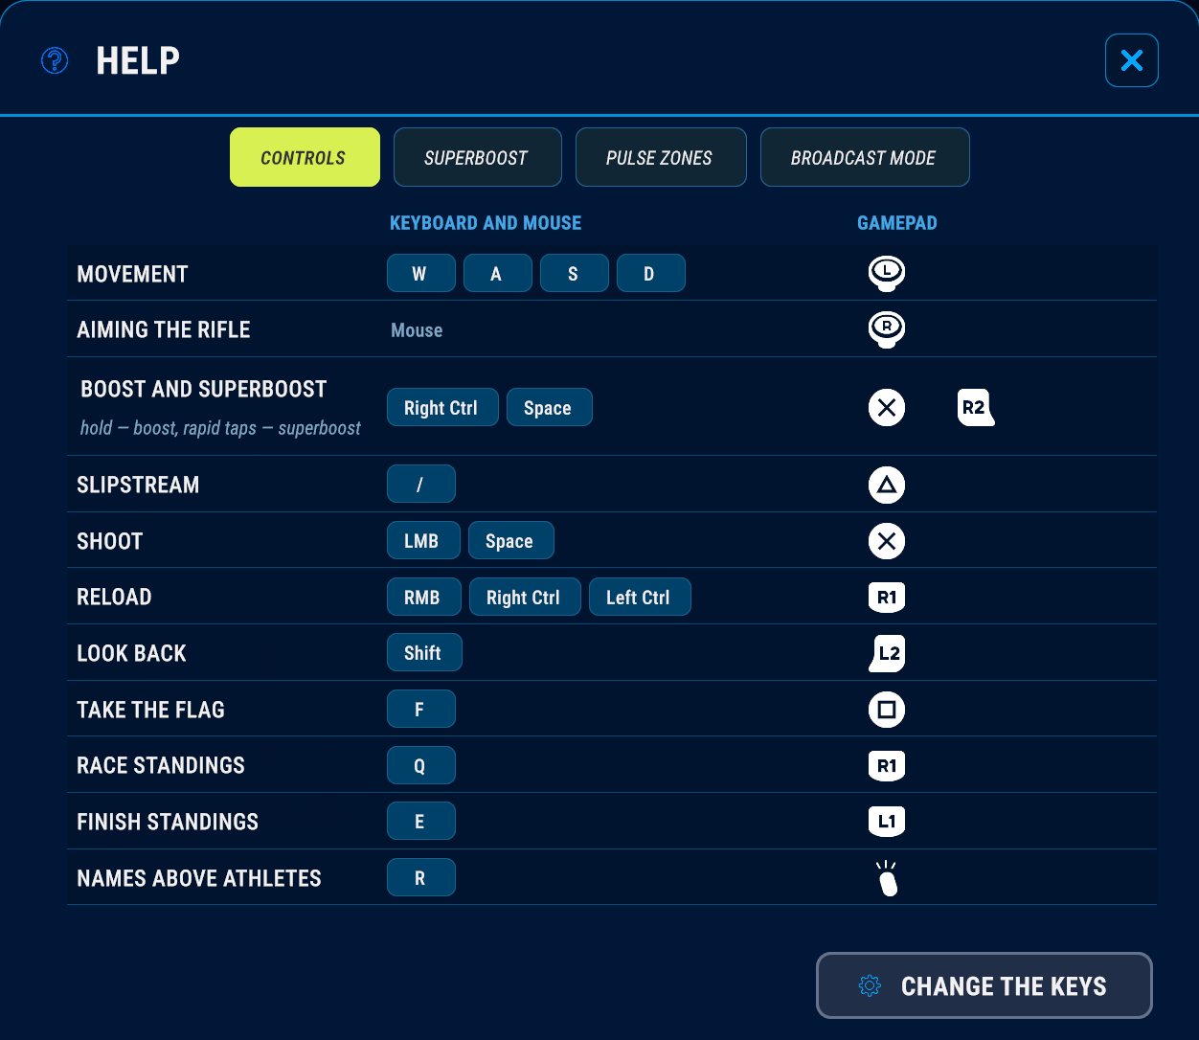Click the Mouse label for Aiming the Rifle
Image resolution: width=1199 pixels, height=1040 pixels.
pos(417,330)
